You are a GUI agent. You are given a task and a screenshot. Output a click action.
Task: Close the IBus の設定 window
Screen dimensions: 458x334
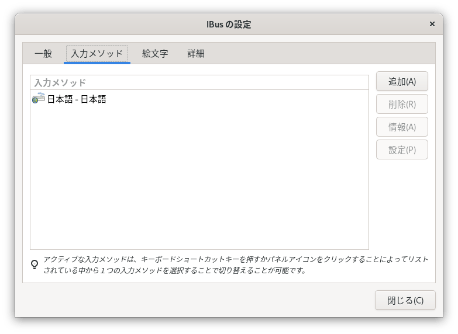pyautogui.click(x=432, y=24)
